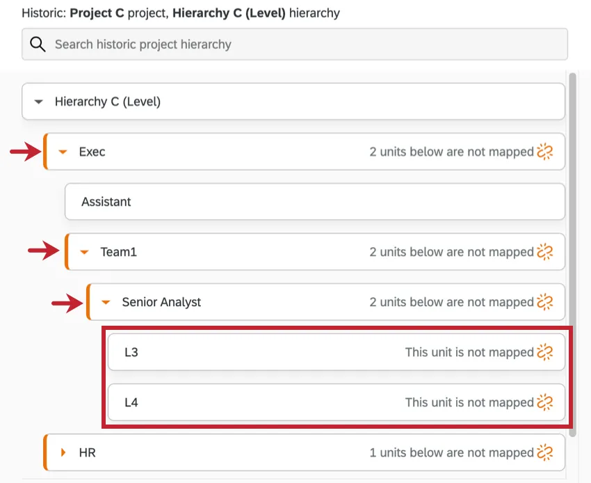Image resolution: width=591 pixels, height=483 pixels.
Task: Toggle open the L3 unit row
Action: [132, 352]
